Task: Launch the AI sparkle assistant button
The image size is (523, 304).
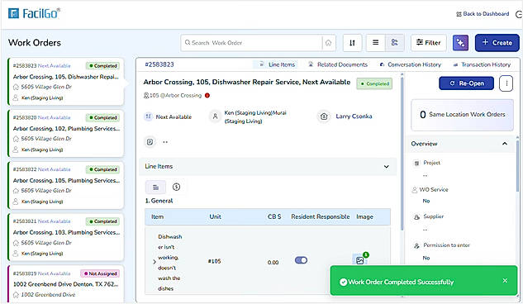Action: click(461, 43)
